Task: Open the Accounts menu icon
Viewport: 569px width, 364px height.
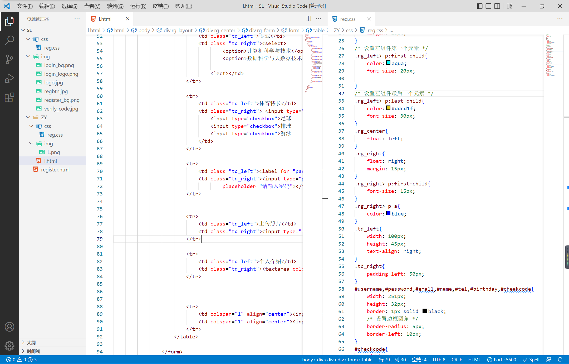Action: click(x=9, y=327)
